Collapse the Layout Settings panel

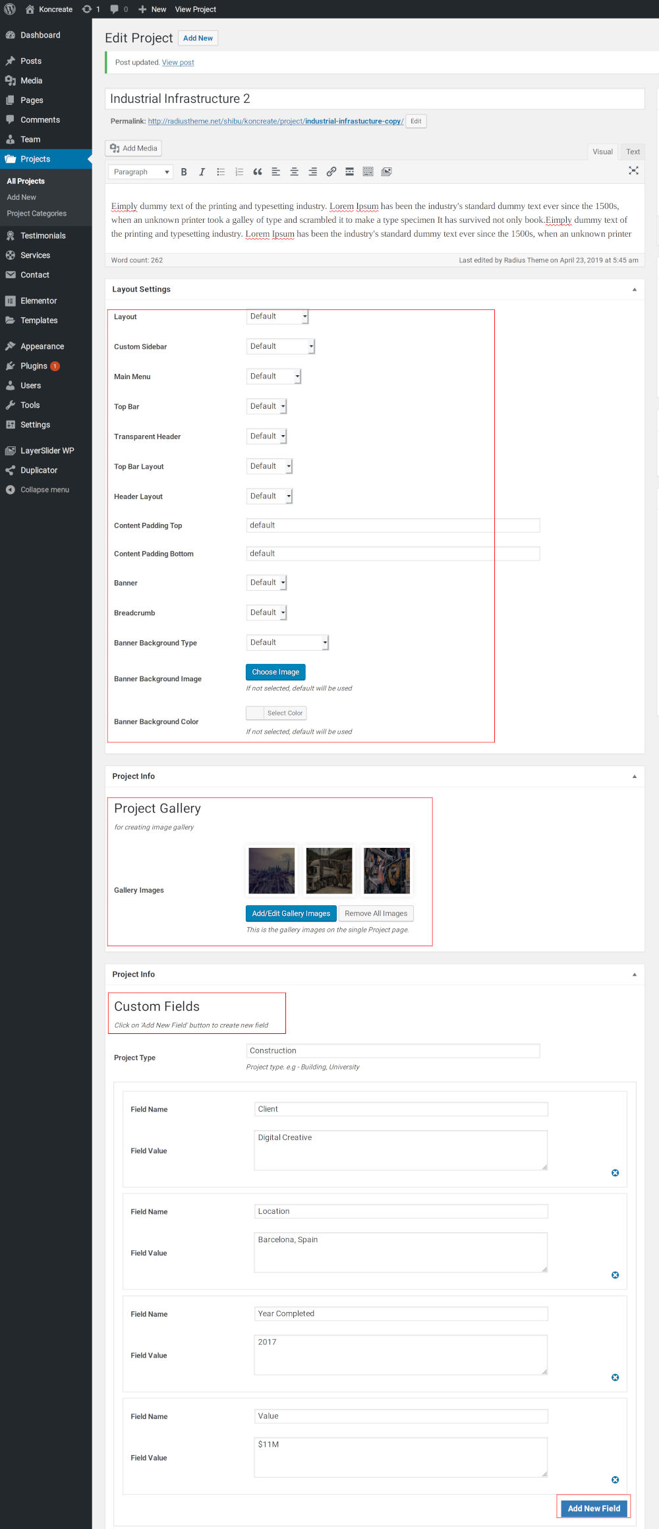[635, 289]
